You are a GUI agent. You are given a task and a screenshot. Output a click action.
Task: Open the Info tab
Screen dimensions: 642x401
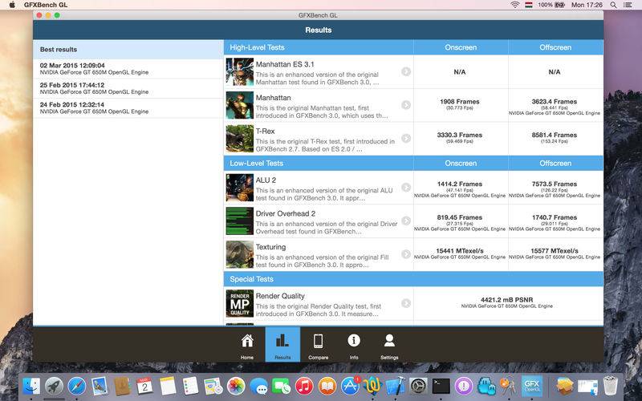tap(354, 344)
